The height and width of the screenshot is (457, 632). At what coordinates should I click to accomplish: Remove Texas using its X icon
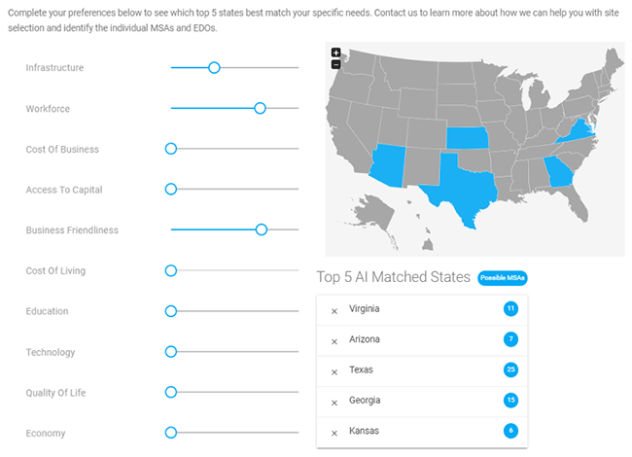click(334, 372)
